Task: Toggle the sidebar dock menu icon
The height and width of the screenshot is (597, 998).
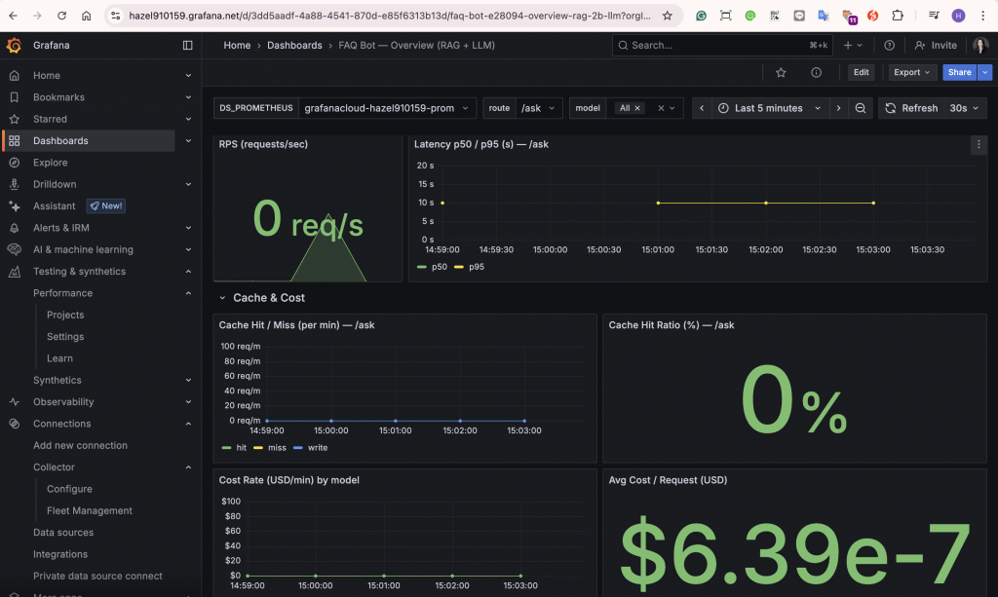Action: tap(188, 45)
